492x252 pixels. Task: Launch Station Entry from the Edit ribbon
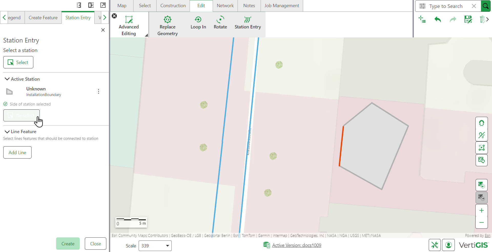pyautogui.click(x=248, y=23)
